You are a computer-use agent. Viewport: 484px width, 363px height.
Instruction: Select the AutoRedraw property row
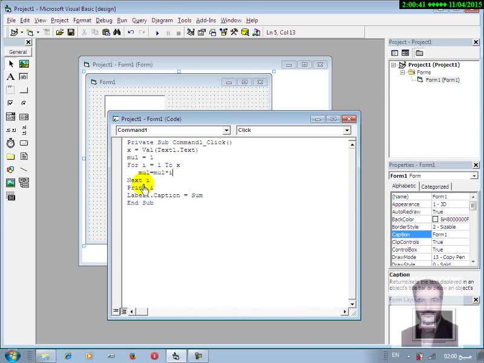430,212
